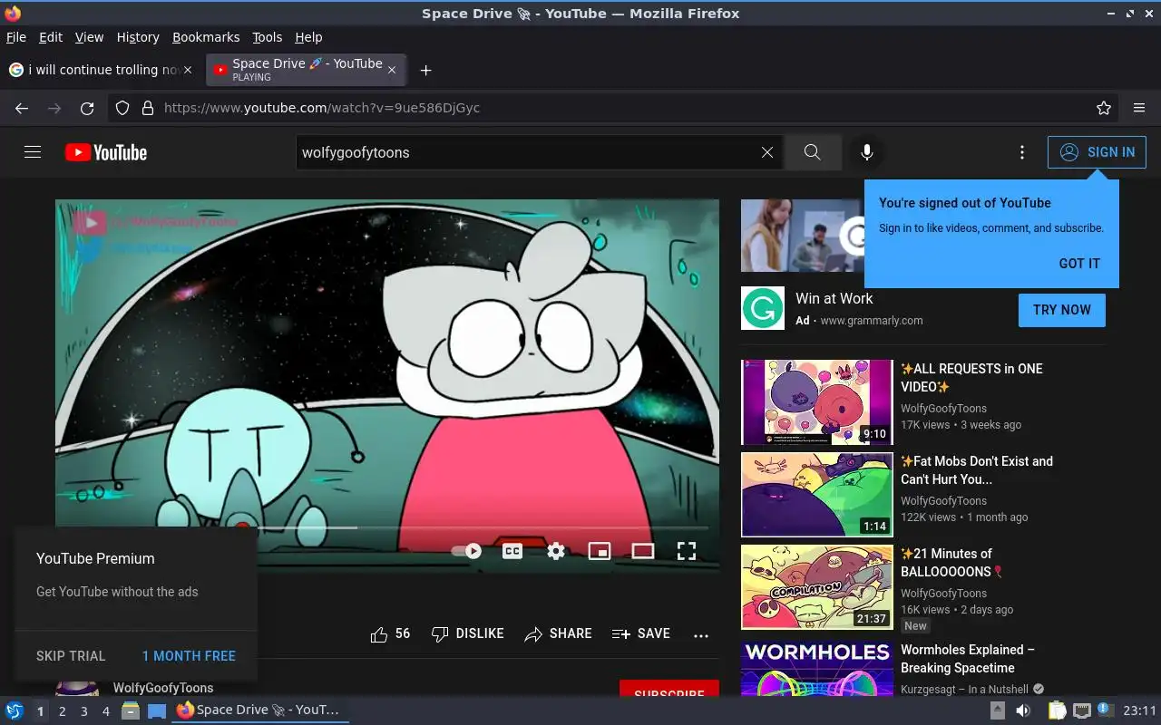Enter fullscreen on the video player

point(687,551)
